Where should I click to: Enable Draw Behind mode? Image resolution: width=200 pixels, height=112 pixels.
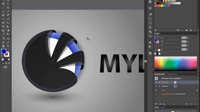pos(6,63)
